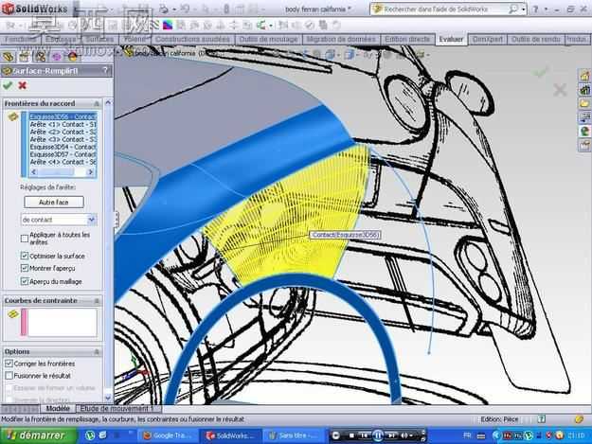Image resolution: width=592 pixels, height=444 pixels.
Task: Click the stop button in the taskbar media player
Action: point(351,435)
